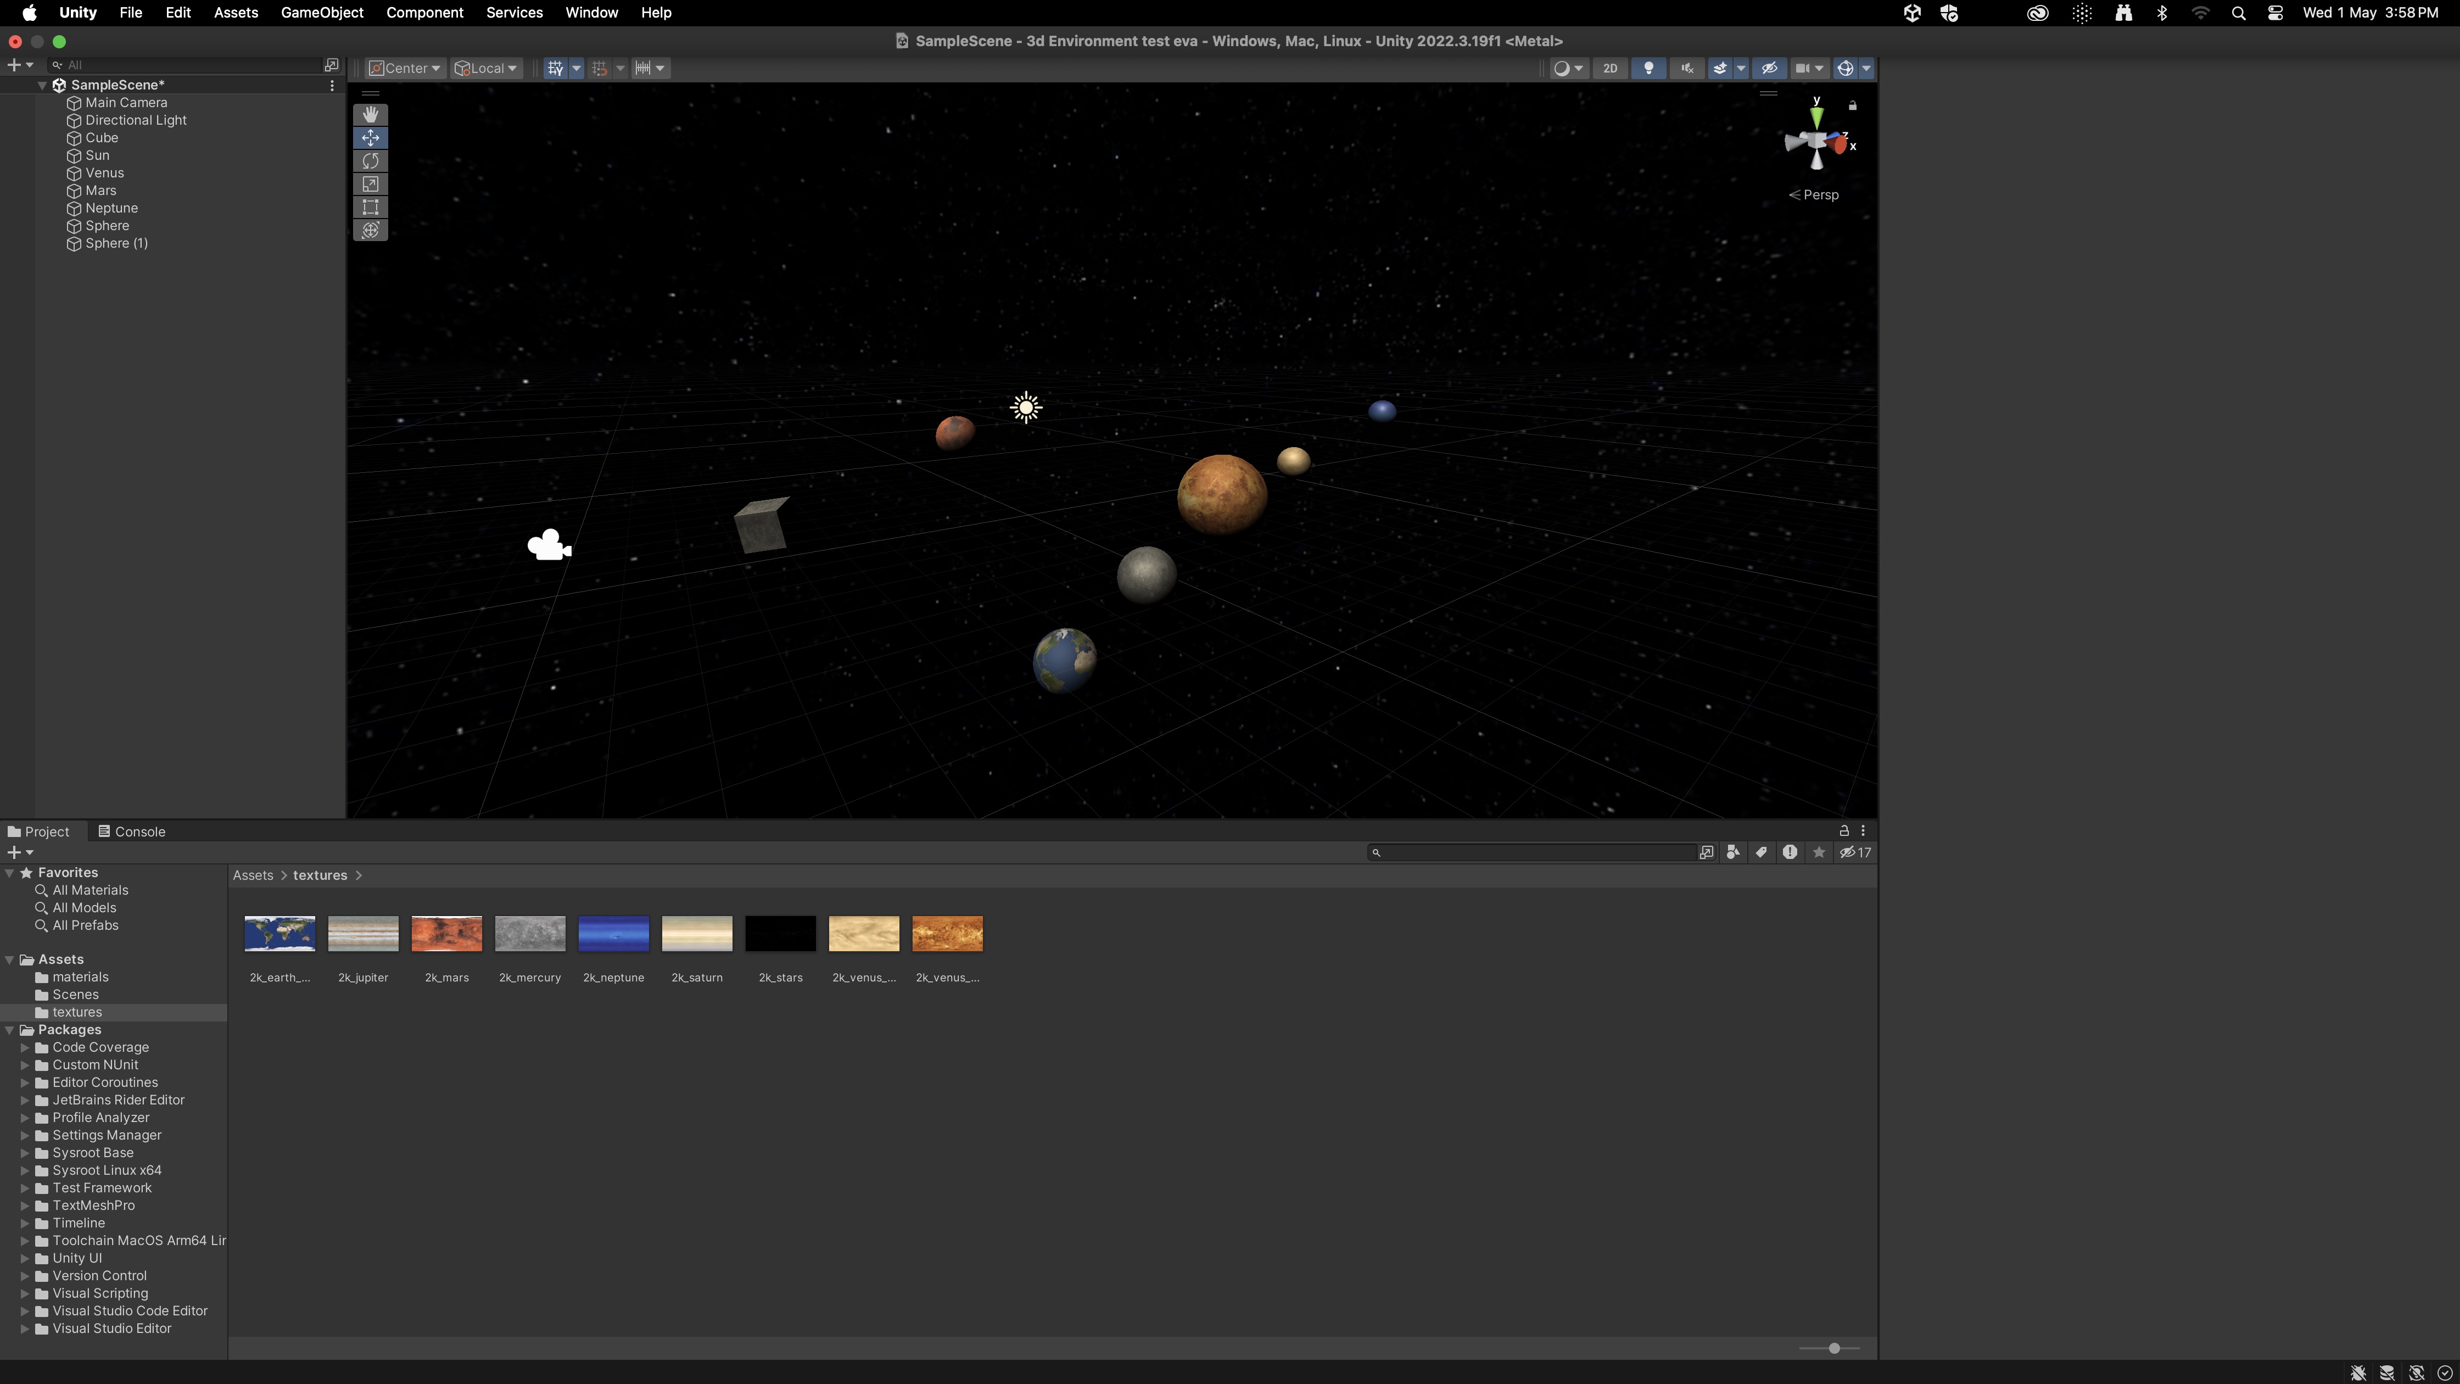
Task: Open Project search in Search window
Action: pyautogui.click(x=1707, y=852)
